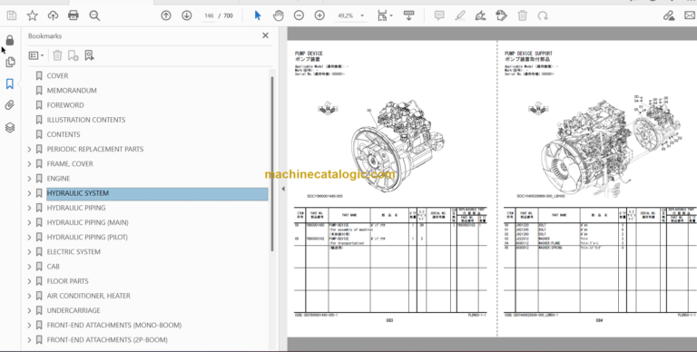This screenshot has height=352, width=697.
Task: Click the pump device support illustration
Action: pos(611,147)
